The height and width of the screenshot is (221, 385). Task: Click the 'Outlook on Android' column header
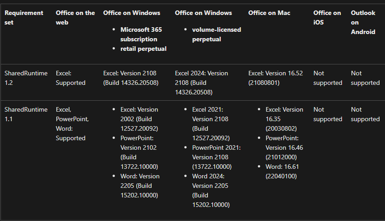[363, 22]
